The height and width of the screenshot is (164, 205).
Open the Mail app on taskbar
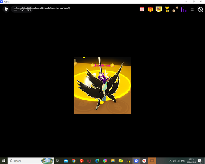(66, 161)
